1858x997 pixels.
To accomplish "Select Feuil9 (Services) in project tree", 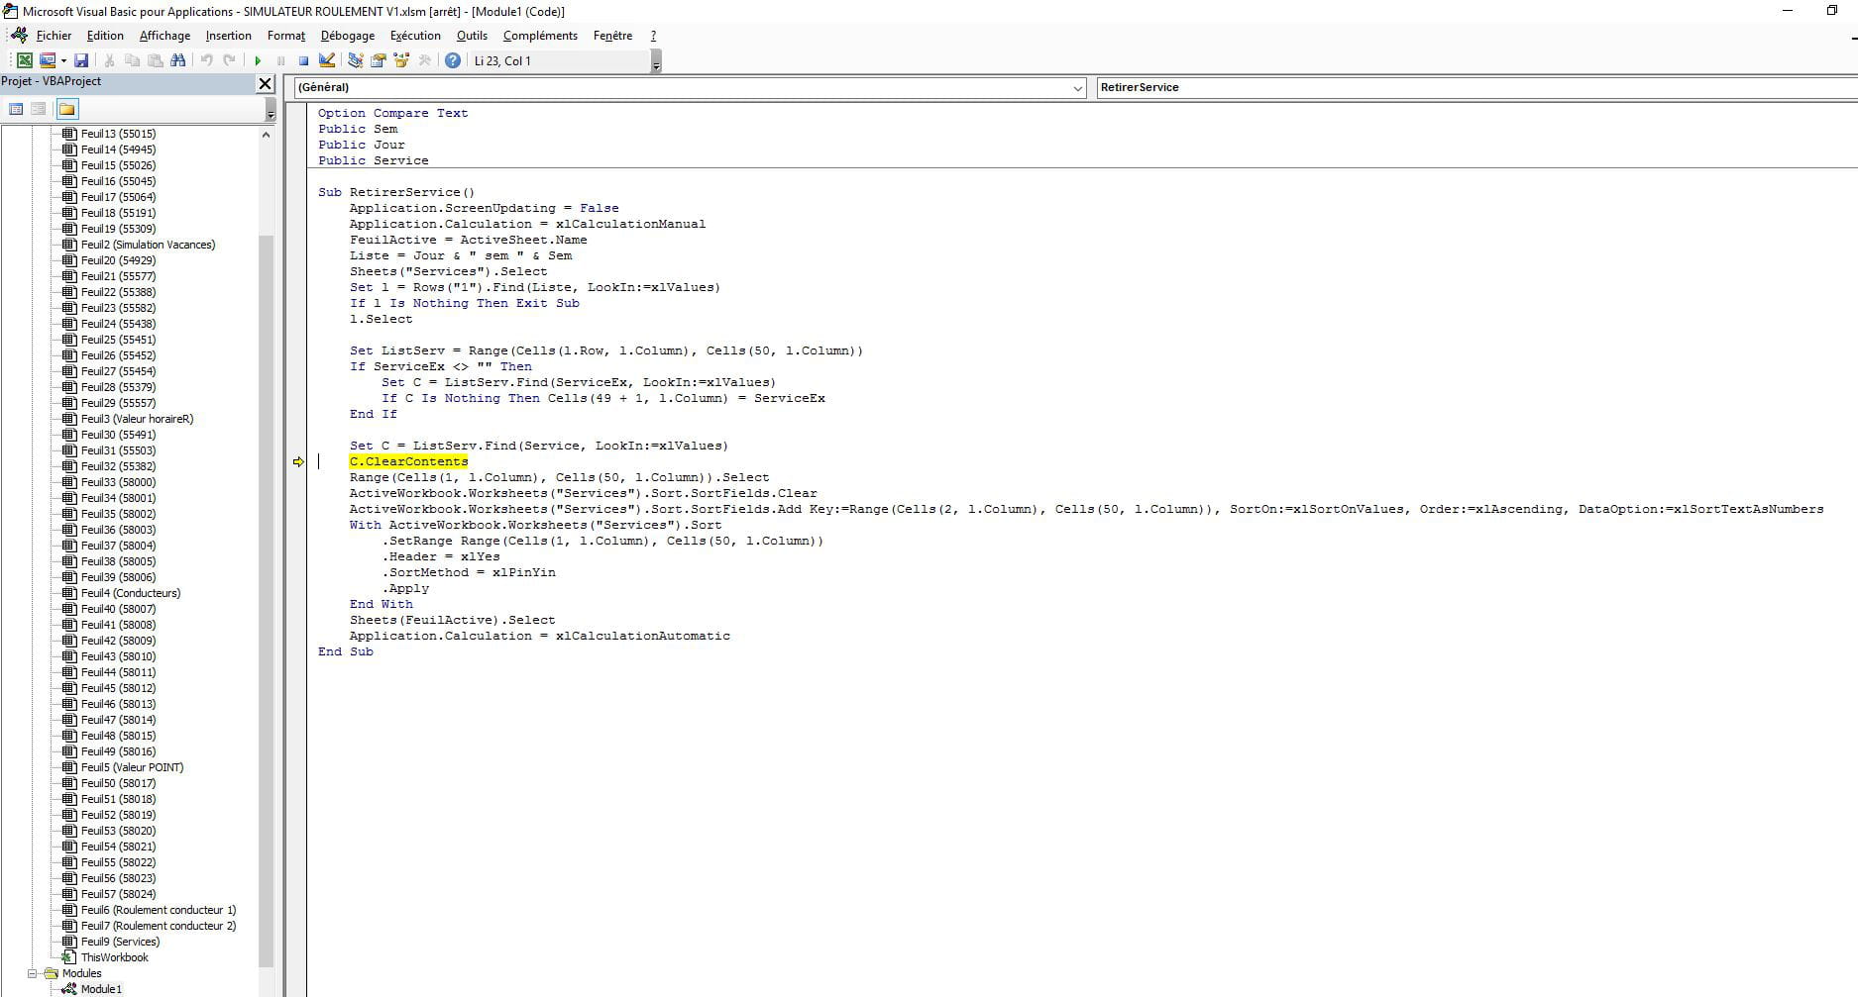I will tap(120, 942).
